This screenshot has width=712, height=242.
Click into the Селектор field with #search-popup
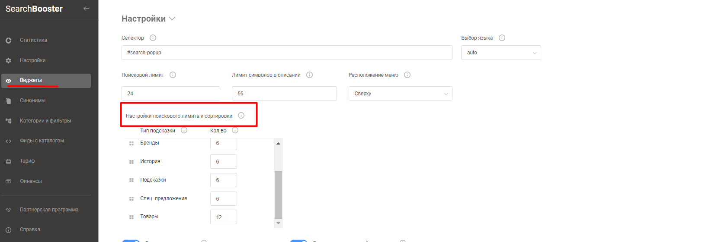coord(286,53)
